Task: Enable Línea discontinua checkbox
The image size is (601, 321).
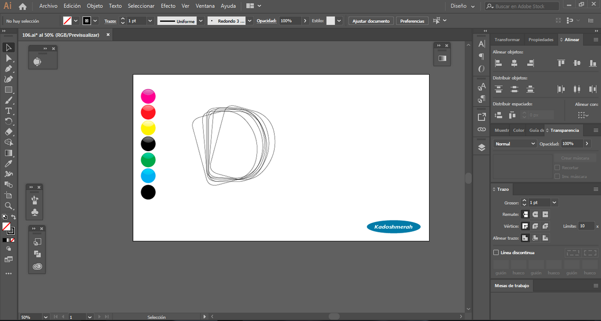Action: [x=496, y=252]
